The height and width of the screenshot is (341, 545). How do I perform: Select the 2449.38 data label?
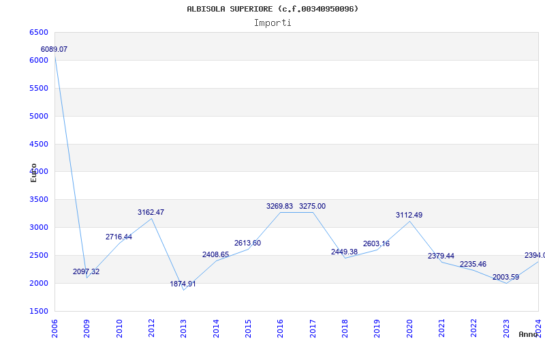[345, 252]
